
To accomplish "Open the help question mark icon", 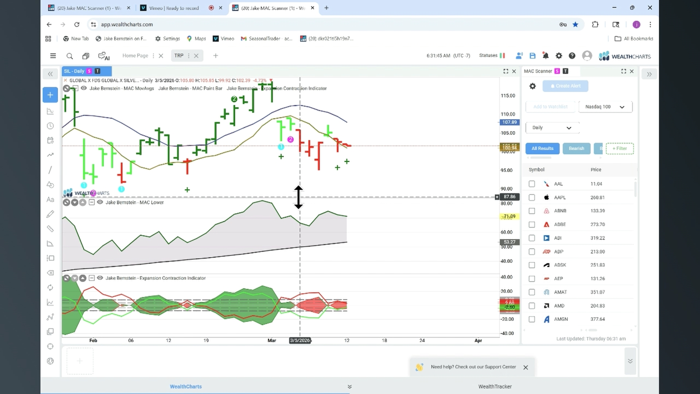I will (x=572, y=56).
